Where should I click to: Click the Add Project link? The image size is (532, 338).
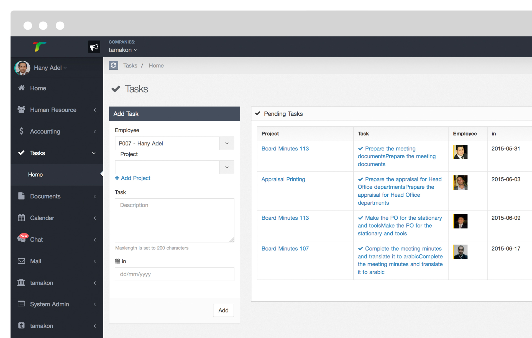click(133, 178)
